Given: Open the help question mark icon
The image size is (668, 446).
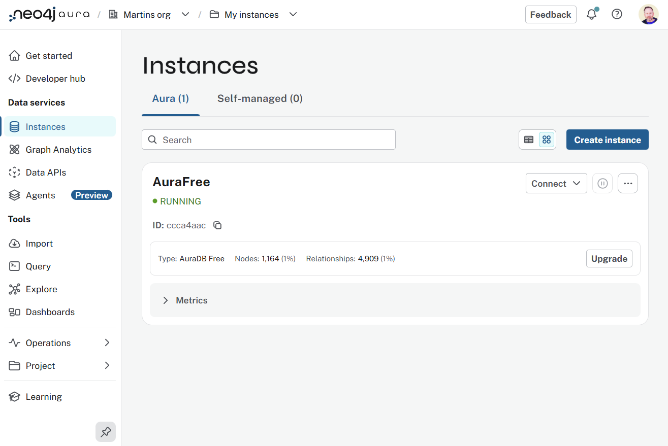Looking at the screenshot, I should pyautogui.click(x=617, y=15).
